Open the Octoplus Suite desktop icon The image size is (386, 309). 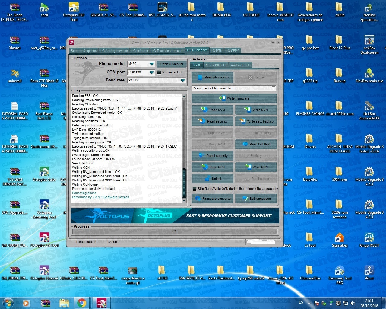44,174
